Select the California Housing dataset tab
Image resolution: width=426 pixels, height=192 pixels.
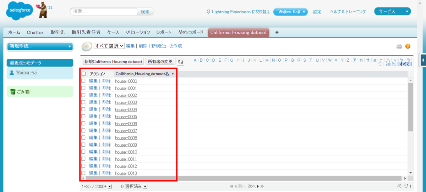click(239, 32)
